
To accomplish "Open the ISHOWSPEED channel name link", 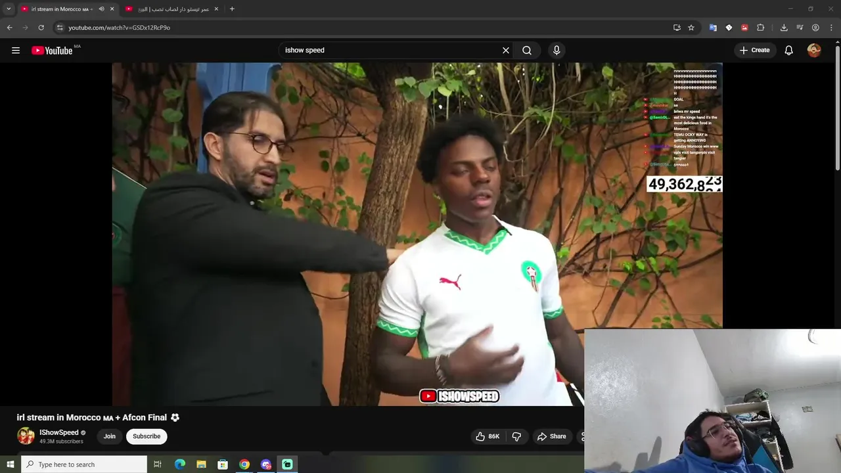I will point(59,432).
